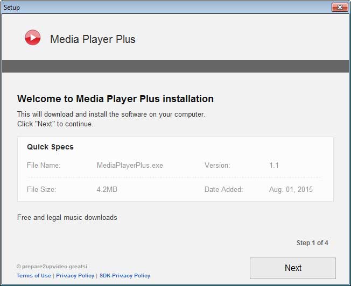The height and width of the screenshot is (286, 351).
Task: Open the SDK-Privacy Policy link
Action: pyautogui.click(x=125, y=276)
